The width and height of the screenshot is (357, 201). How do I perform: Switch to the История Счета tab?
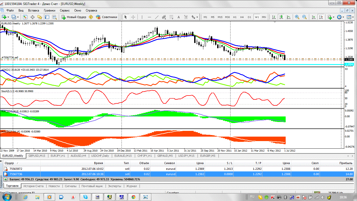[x=33, y=186]
